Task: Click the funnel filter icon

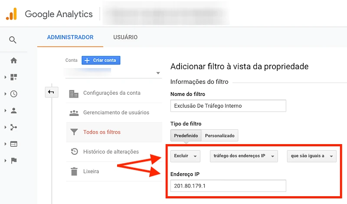Action: pyautogui.click(x=74, y=132)
